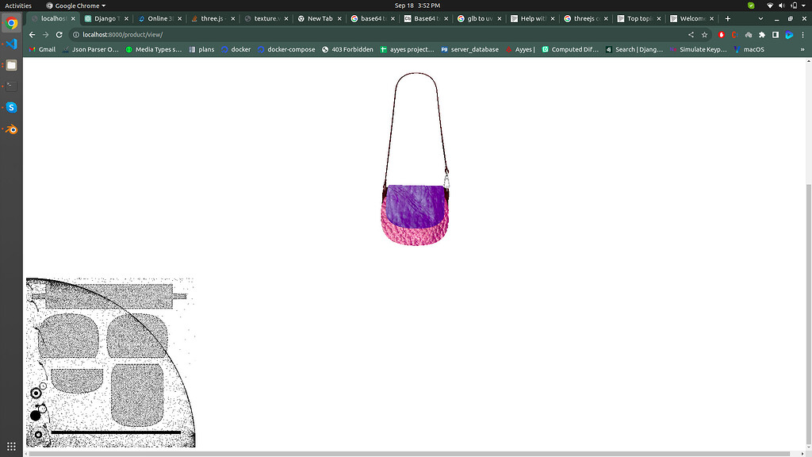The width and height of the screenshot is (812, 457).
Task: Open Chrome's three-dot menu
Action: [802, 35]
